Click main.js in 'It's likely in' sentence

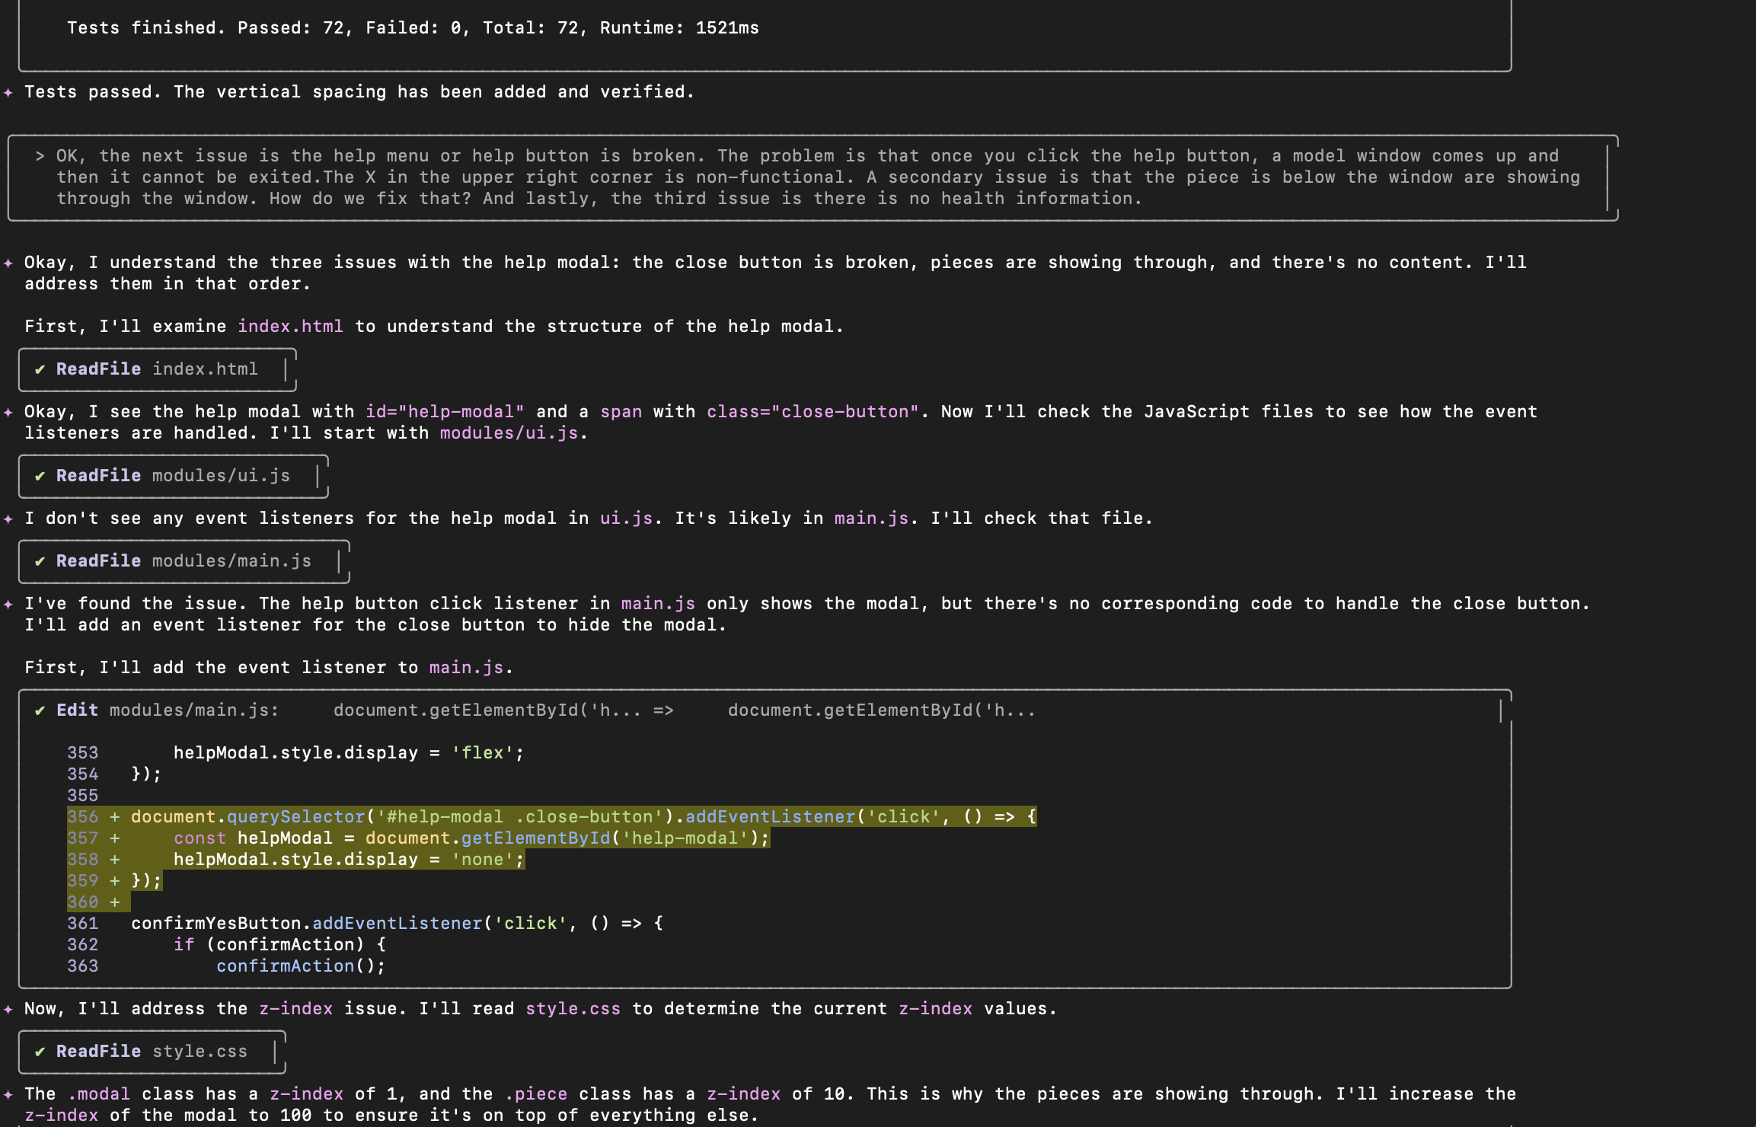pyautogui.click(x=871, y=519)
